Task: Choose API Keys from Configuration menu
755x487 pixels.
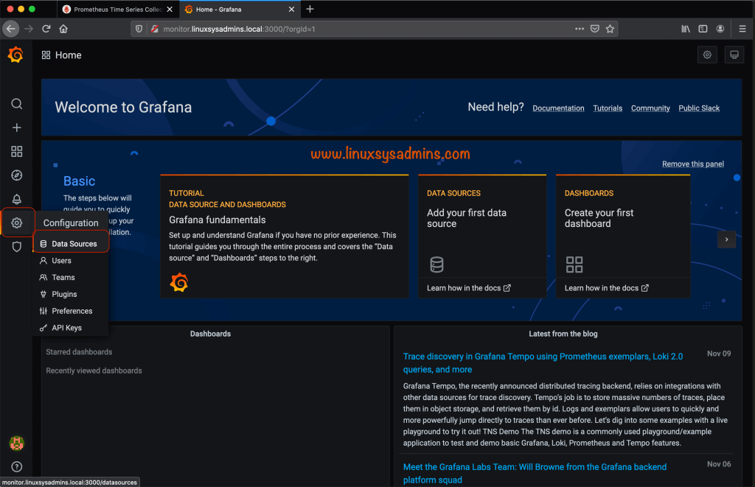Action: point(66,328)
